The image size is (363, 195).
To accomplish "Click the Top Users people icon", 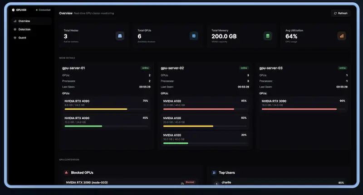I will [214, 173].
